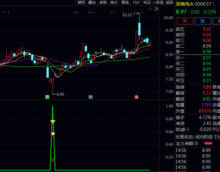Click the 交易状态 status line
The image size is (220, 172).
[198, 137]
